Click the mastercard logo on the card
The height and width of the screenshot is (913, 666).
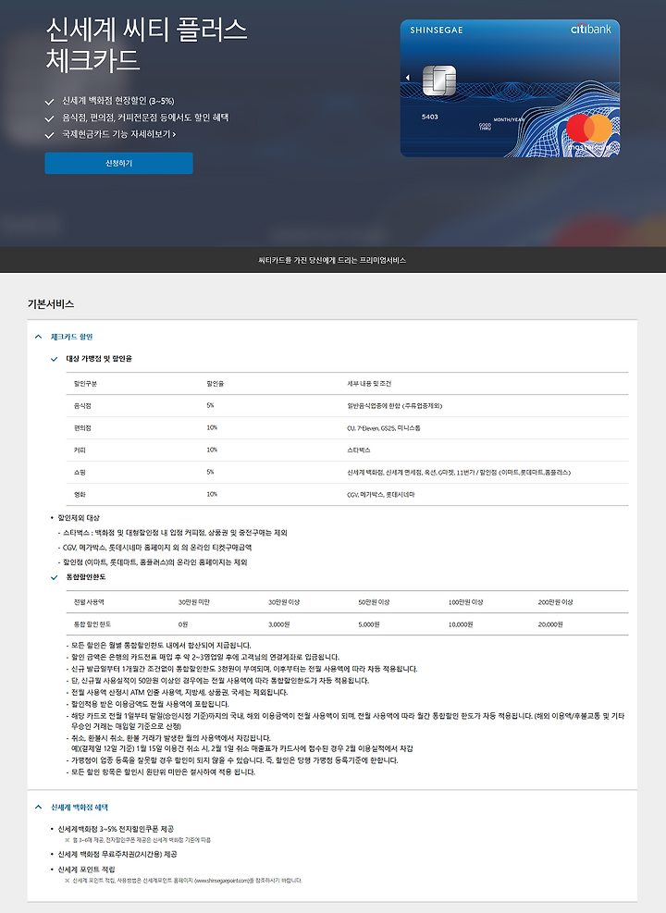(589, 133)
